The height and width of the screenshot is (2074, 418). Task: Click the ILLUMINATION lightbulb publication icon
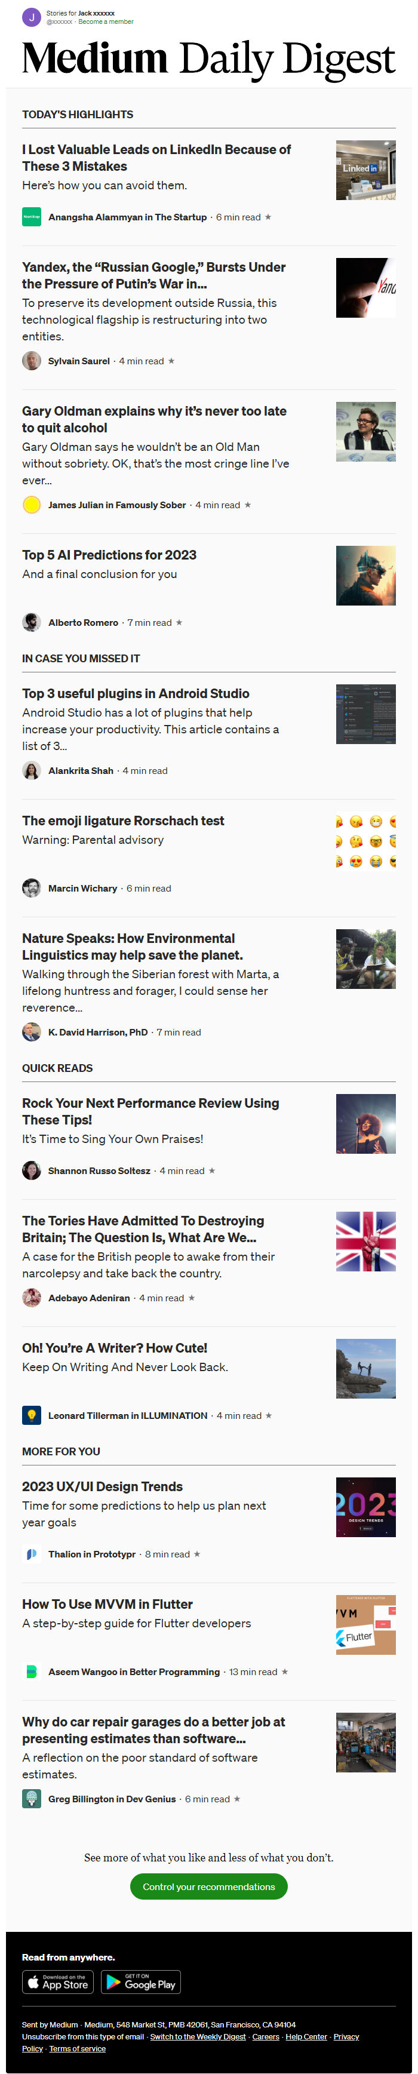pyautogui.click(x=32, y=1415)
